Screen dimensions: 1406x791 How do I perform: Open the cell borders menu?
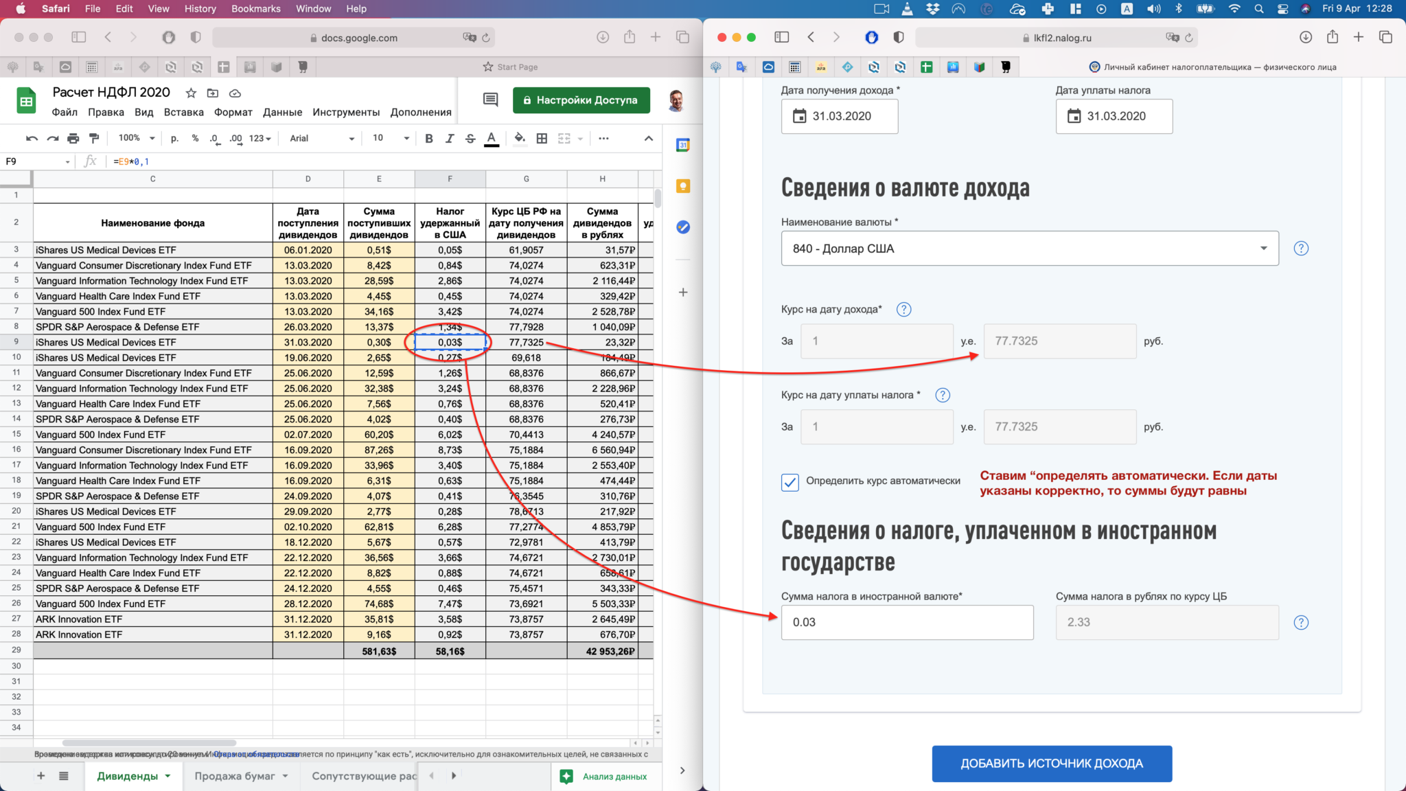tap(542, 139)
